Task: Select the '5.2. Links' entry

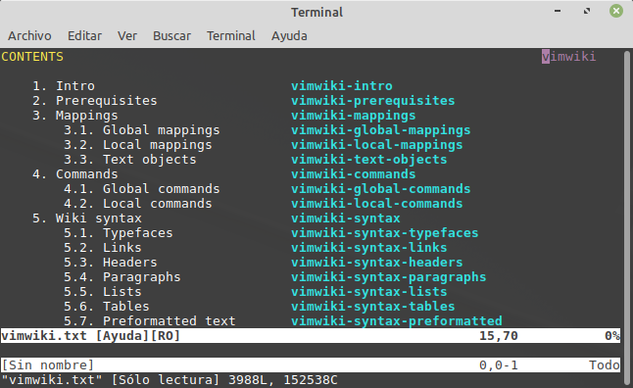Action: pyautogui.click(x=103, y=248)
